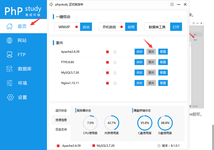Click 数据库工具 label field
Viewport: 214px width, 150px height.
click(157, 27)
